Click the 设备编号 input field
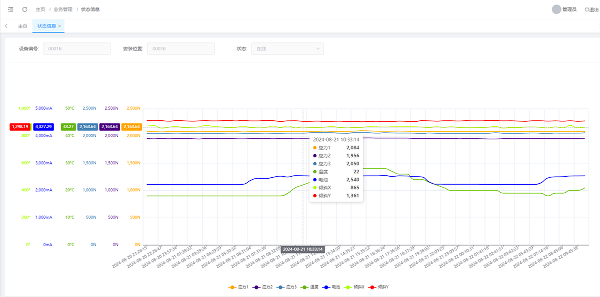Screen dimensions: 600x297 click(x=76, y=49)
